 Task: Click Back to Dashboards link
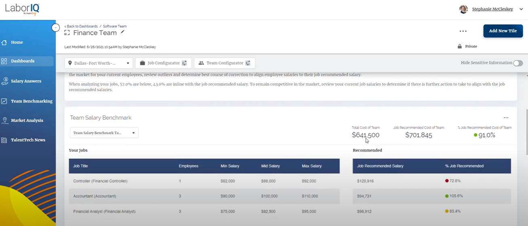click(81, 26)
